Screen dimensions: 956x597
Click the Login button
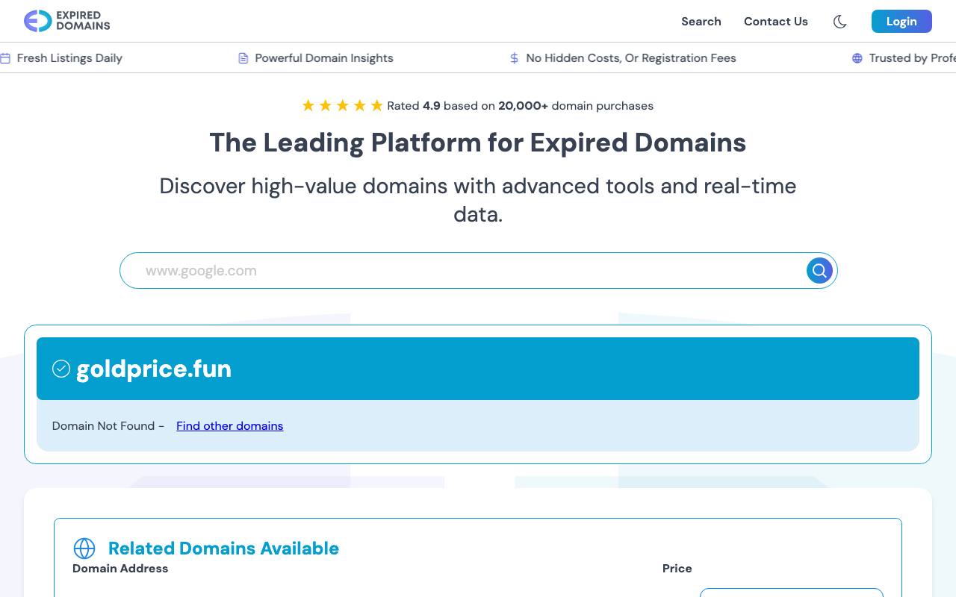click(901, 21)
